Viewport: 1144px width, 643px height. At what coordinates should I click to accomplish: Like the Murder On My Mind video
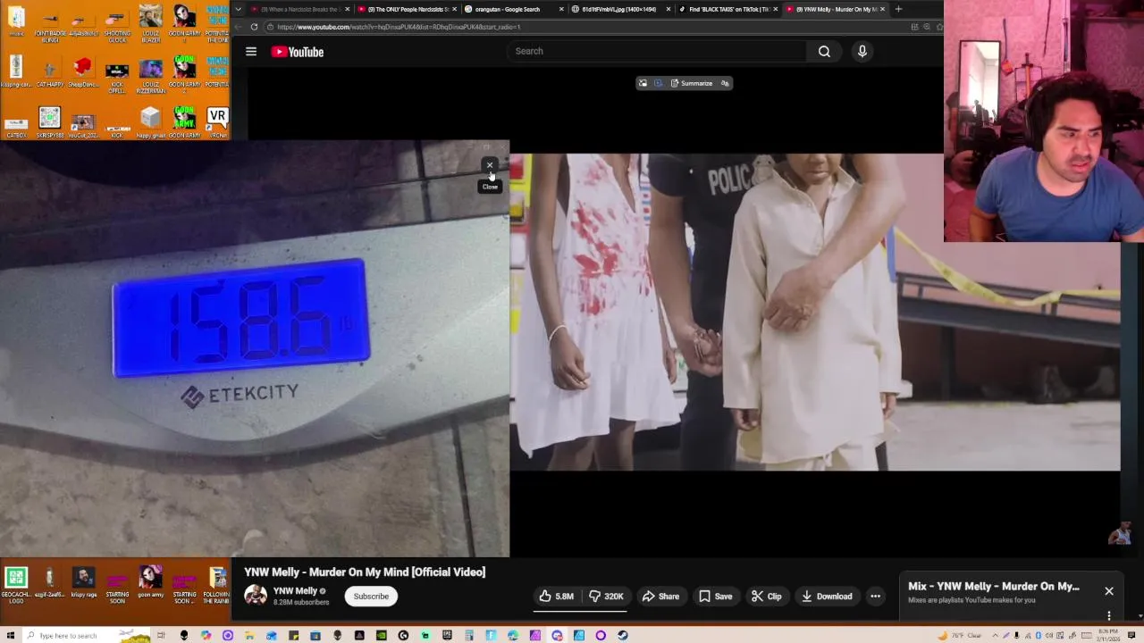point(556,597)
